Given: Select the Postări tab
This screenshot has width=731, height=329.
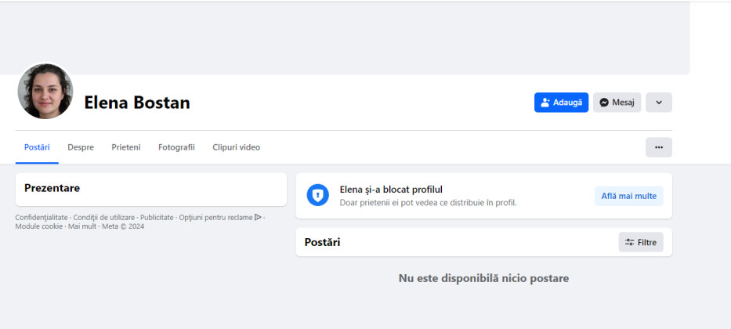Looking at the screenshot, I should tap(37, 147).
